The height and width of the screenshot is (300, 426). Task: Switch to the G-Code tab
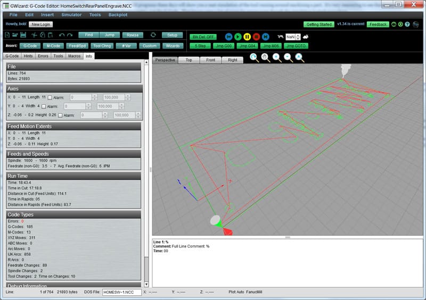(12, 56)
